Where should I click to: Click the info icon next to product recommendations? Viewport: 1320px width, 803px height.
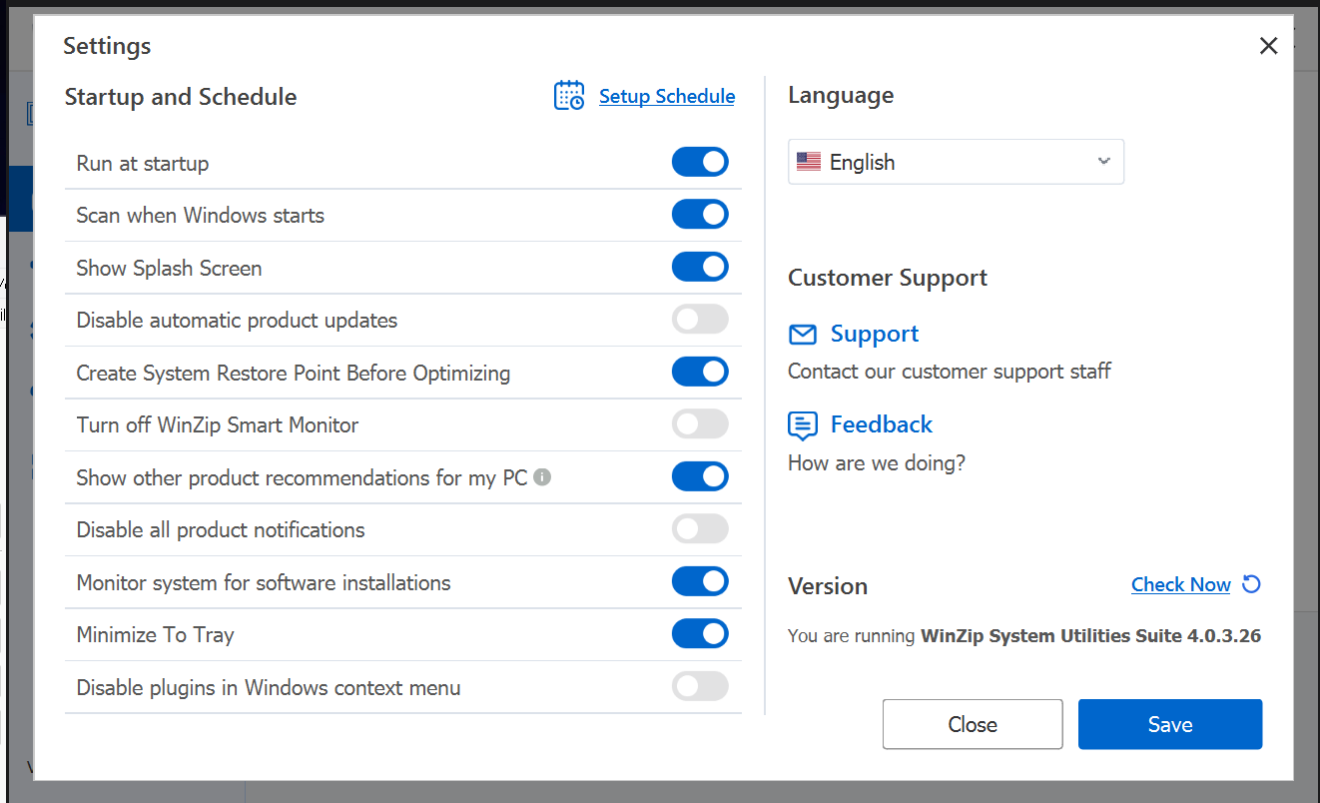tap(542, 477)
